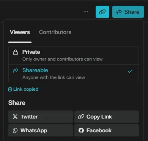This screenshot has height=141, width=148.
Task: Click the checkmark on Shareable row
Action: 130,71
